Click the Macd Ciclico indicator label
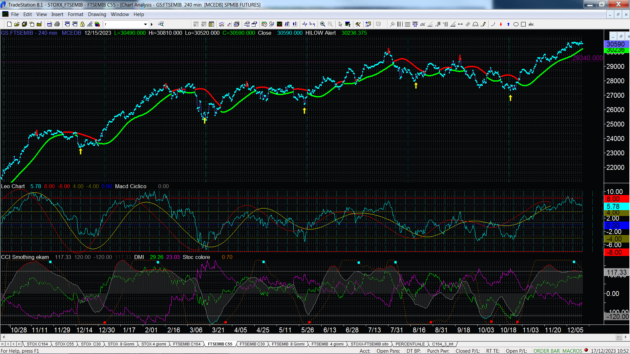 (131, 187)
